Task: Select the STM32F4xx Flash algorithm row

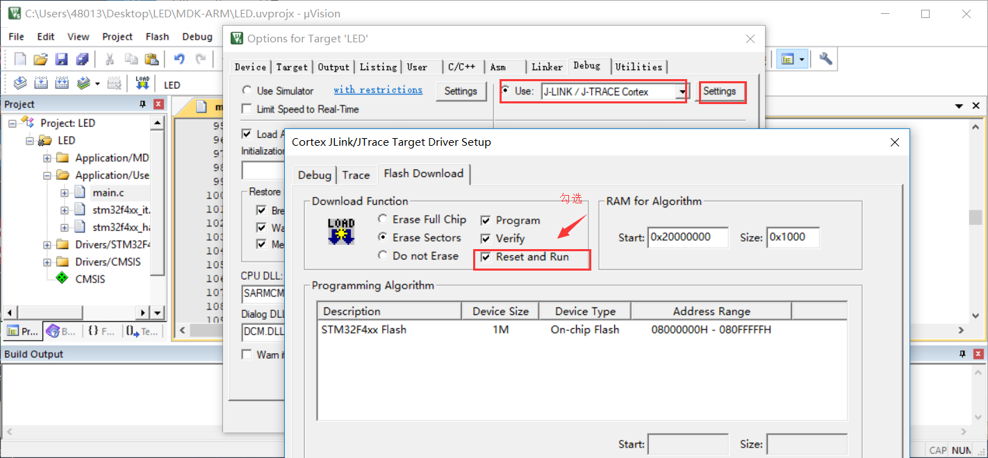Action: tap(582, 330)
